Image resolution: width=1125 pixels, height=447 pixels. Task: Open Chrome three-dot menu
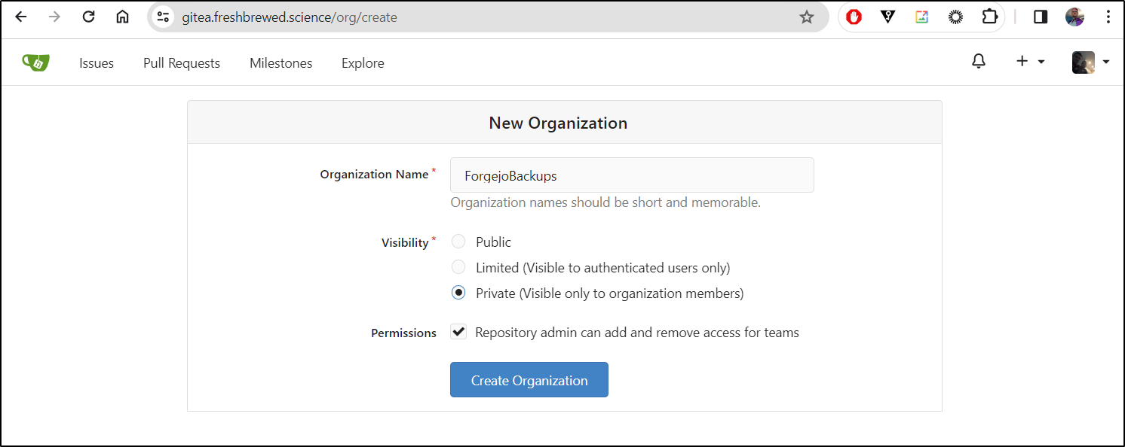point(1108,17)
